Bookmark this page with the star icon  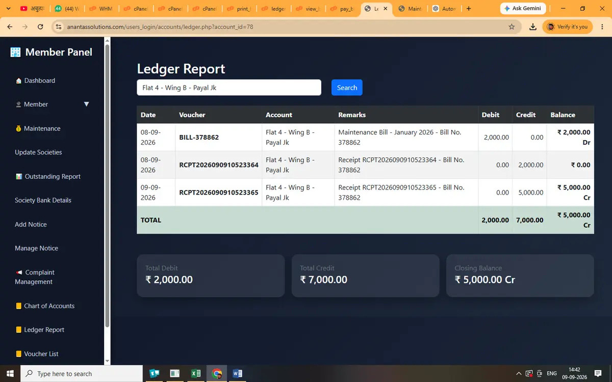(512, 27)
